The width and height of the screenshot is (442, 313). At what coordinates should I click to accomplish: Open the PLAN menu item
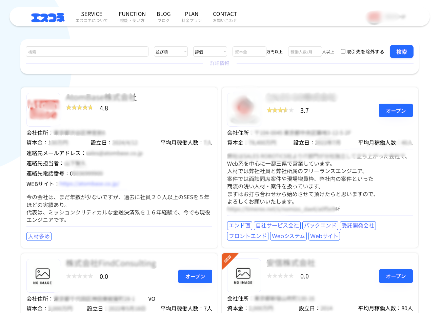(x=192, y=17)
